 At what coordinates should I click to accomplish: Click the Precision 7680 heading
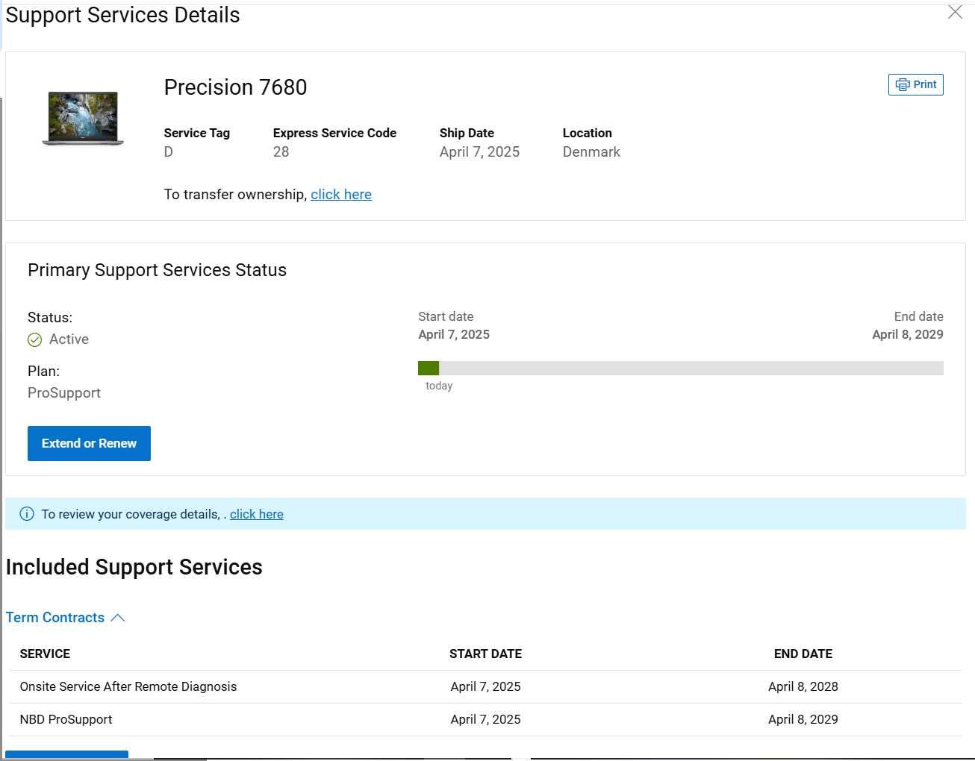point(235,87)
